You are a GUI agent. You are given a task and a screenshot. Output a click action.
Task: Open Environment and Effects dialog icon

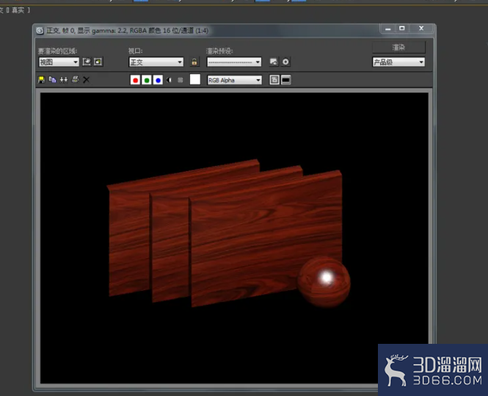(x=285, y=62)
